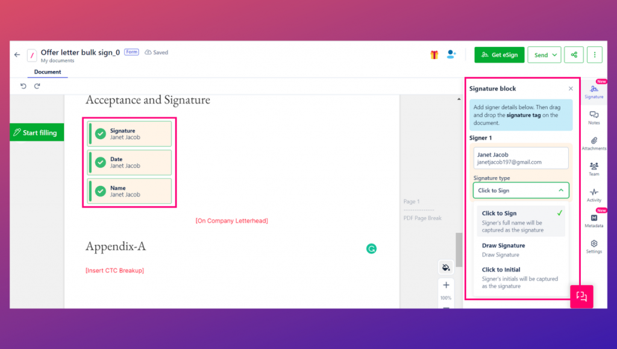The height and width of the screenshot is (349, 617).
Task: Click the add collaborator person icon
Action: [451, 54]
